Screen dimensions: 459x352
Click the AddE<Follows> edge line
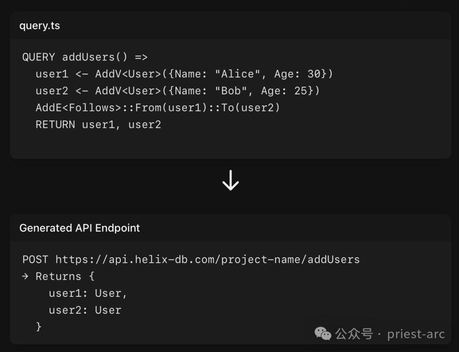[158, 108]
